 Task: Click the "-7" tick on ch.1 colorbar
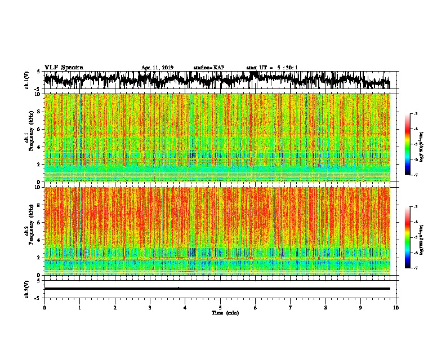click(x=415, y=175)
